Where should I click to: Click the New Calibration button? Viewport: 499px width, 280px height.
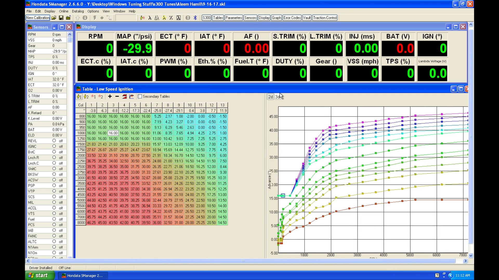(37, 18)
